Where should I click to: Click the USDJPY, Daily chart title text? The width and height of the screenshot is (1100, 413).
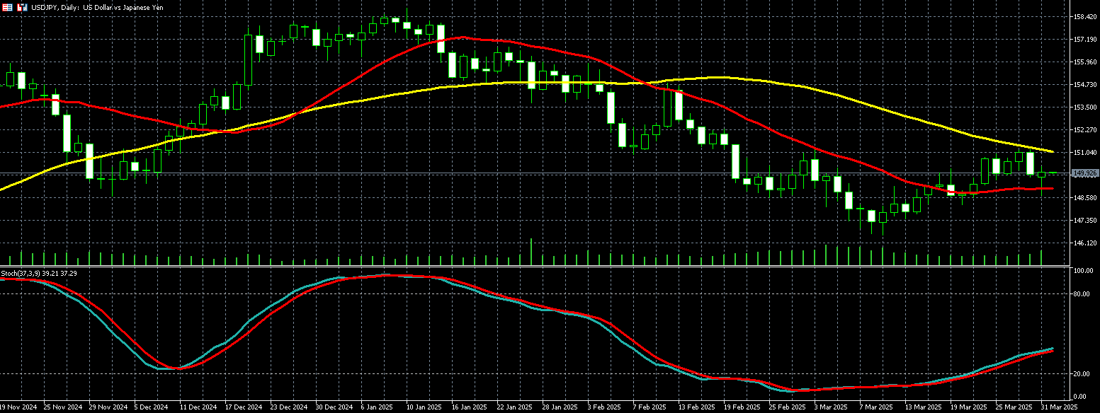97,6
